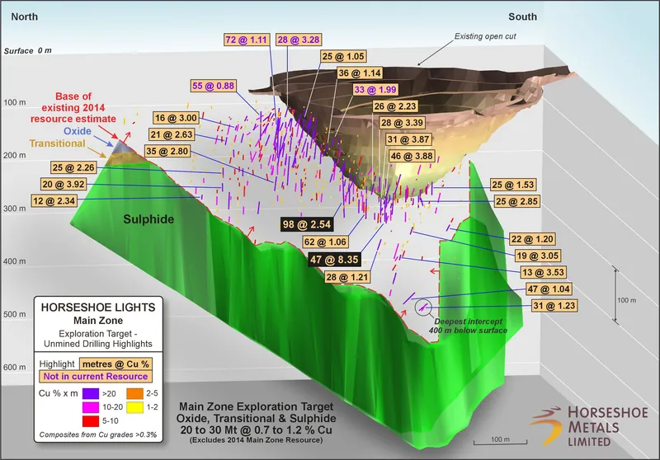The image size is (660, 460).
Task: Select the '22 @ 1.20' label
Action: click(x=532, y=239)
